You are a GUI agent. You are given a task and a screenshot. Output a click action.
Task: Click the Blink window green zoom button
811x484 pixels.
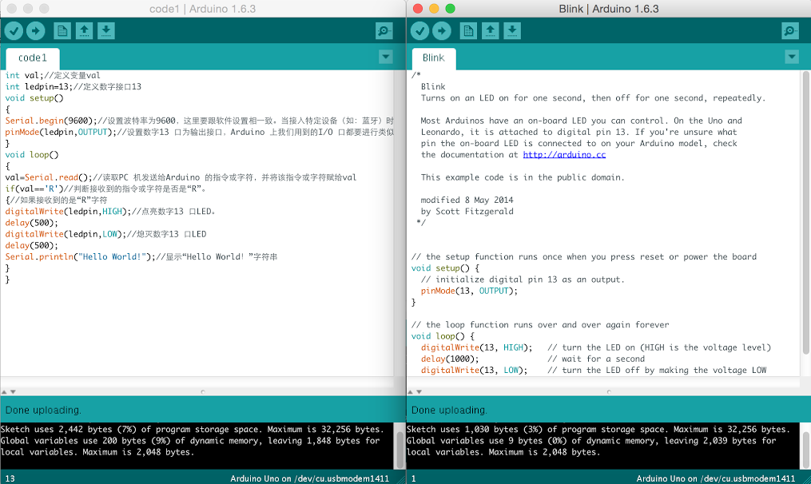pos(450,8)
